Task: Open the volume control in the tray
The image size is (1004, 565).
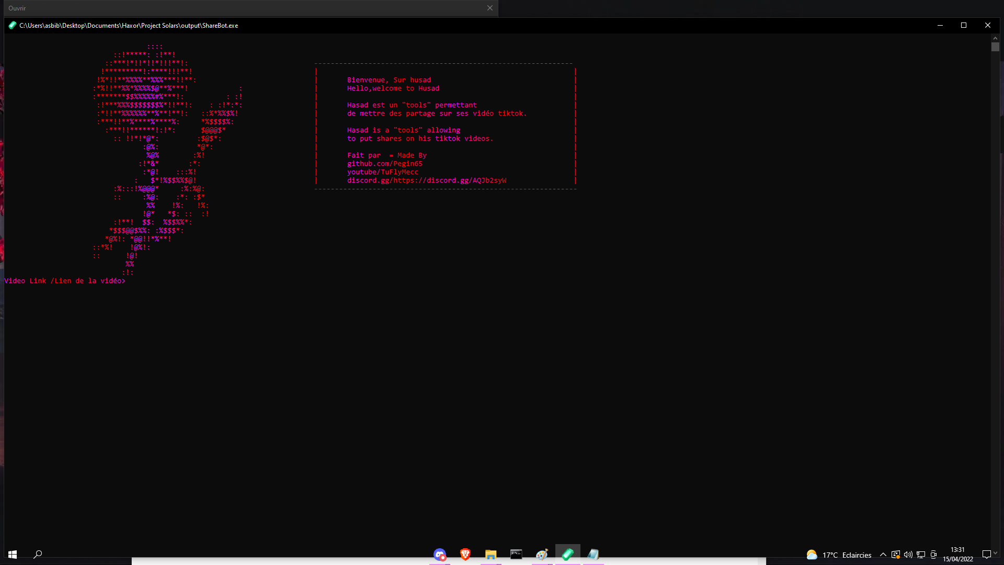Action: click(908, 555)
